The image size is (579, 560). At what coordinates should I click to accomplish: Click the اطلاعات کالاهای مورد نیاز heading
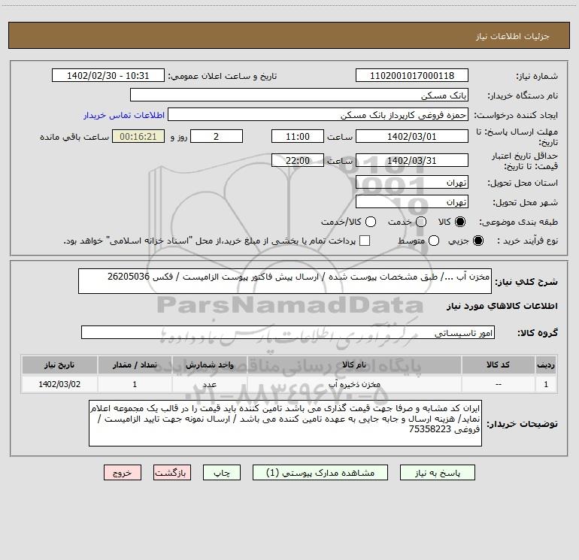coord(502,306)
